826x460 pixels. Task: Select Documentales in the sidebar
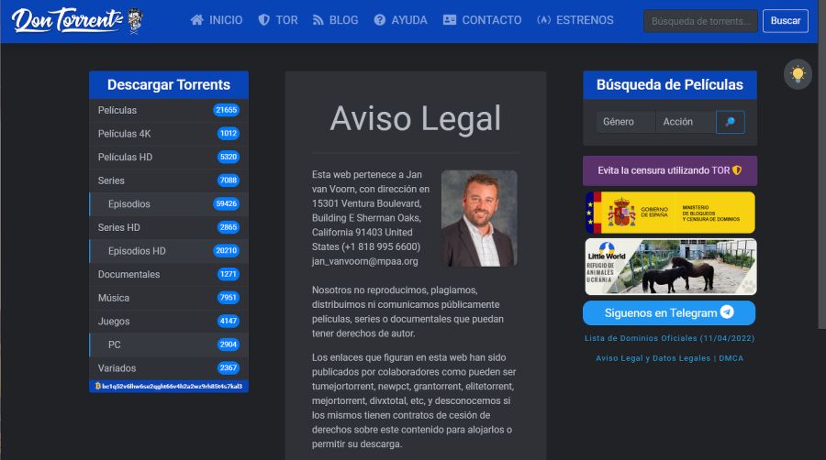point(128,275)
